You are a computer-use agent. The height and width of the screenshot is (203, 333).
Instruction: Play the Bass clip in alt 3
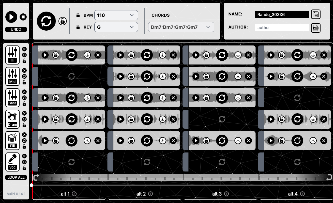[196, 98]
